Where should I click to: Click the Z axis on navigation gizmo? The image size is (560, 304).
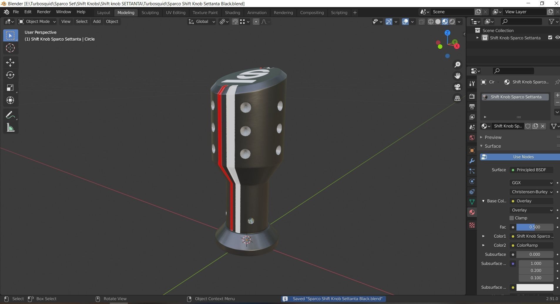click(x=447, y=33)
